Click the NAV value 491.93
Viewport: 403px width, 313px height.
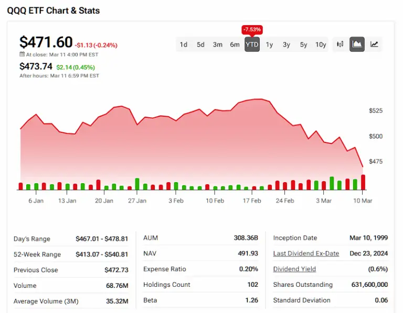tap(248, 253)
